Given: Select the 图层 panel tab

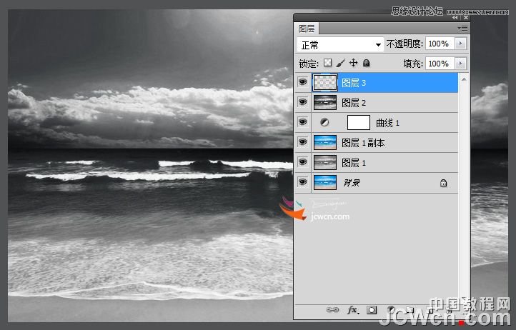Looking at the screenshot, I should [x=307, y=29].
